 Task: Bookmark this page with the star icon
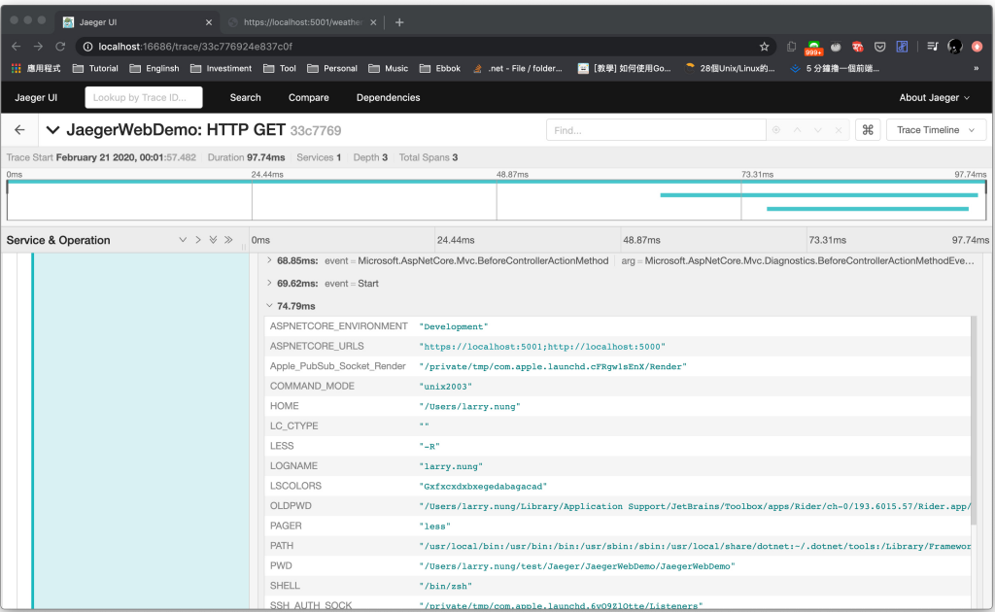pyautogui.click(x=764, y=47)
